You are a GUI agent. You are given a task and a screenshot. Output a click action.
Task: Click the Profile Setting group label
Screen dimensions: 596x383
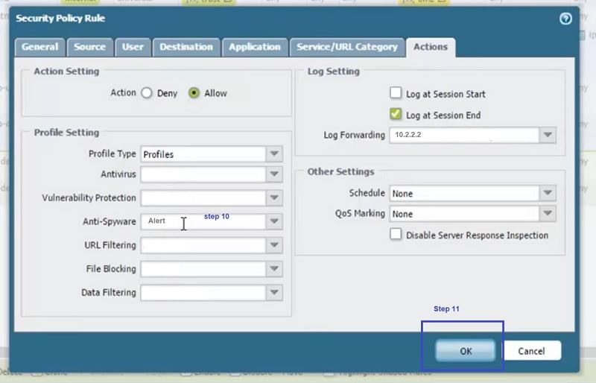coord(66,133)
